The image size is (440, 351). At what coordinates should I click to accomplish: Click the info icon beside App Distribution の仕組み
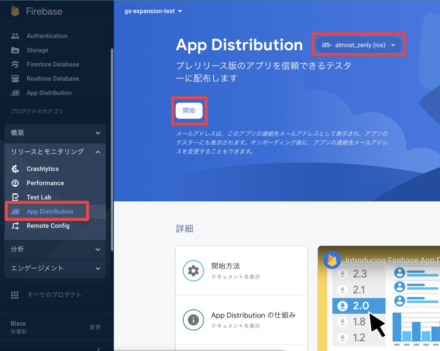pyautogui.click(x=193, y=320)
